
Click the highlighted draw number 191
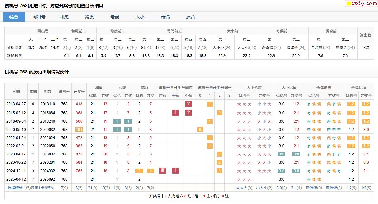(x=79, y=130)
